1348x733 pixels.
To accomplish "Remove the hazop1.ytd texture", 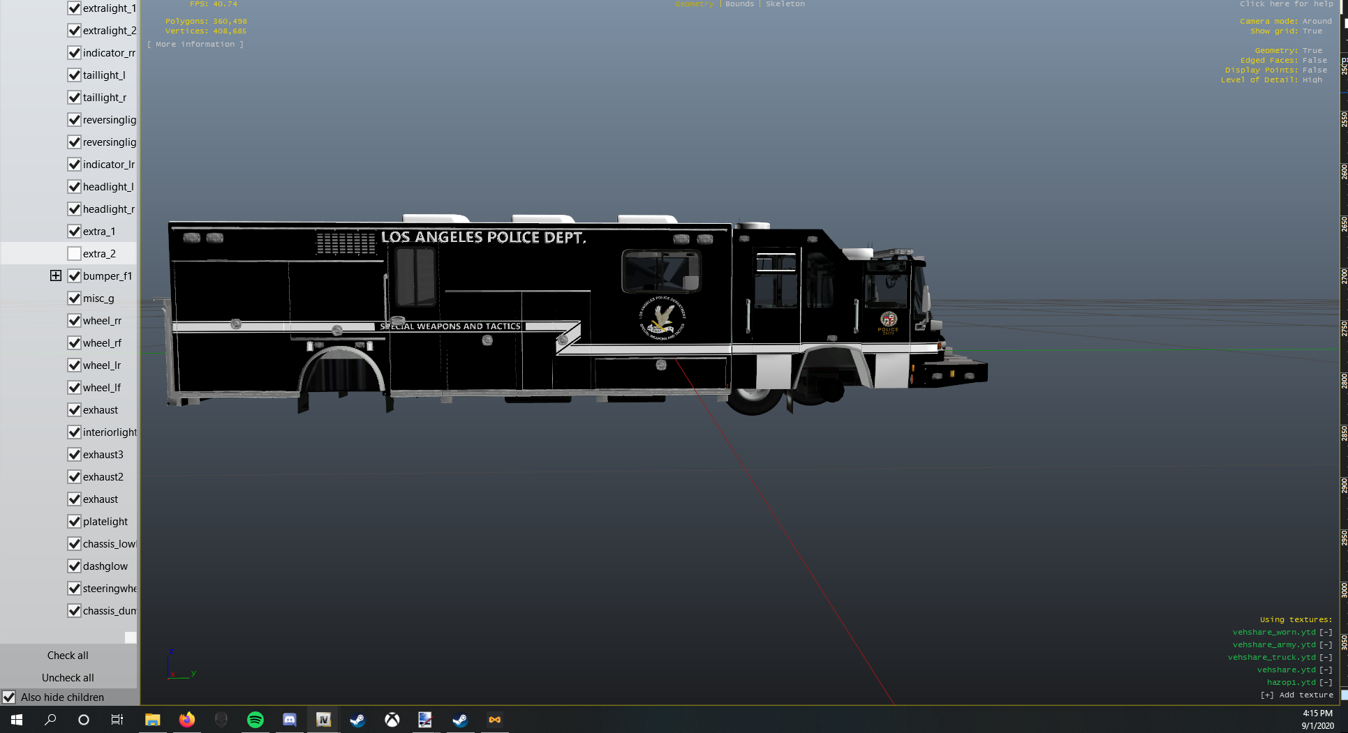I will coord(1326,682).
